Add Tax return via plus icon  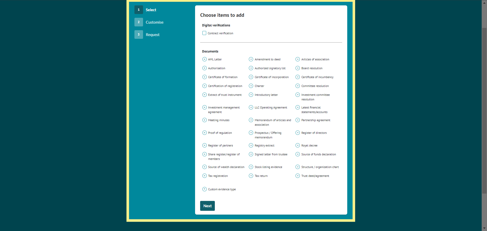coord(251,176)
